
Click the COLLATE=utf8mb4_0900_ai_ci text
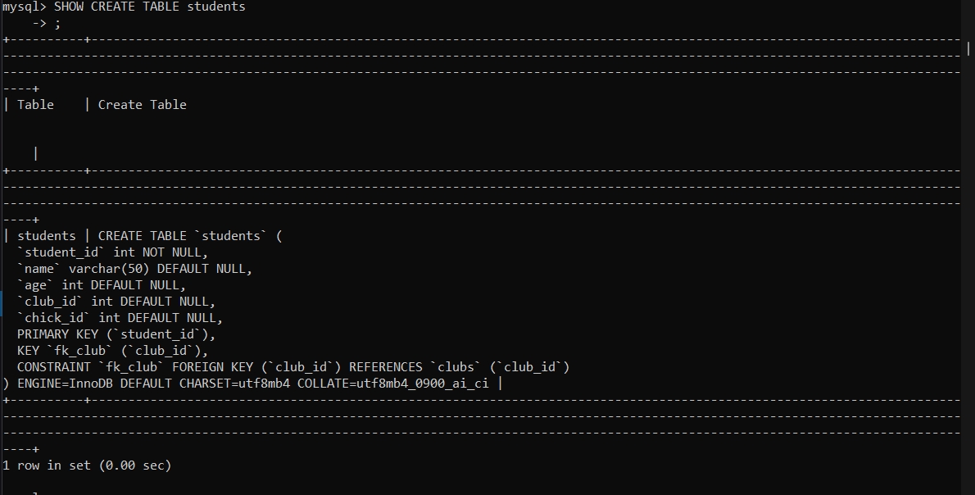(x=392, y=384)
